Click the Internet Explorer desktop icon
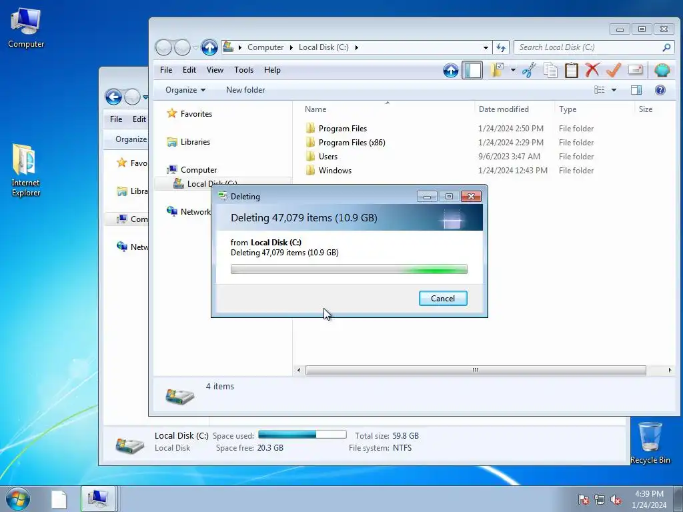683x512 pixels. pyautogui.click(x=25, y=170)
